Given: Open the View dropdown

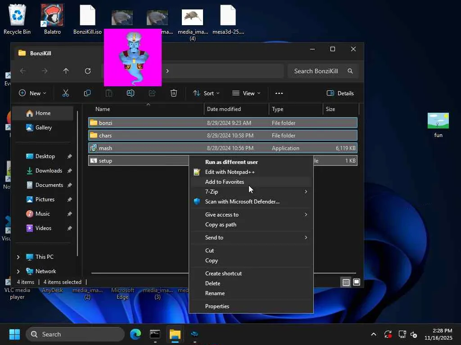Looking at the screenshot, I should pos(246,93).
